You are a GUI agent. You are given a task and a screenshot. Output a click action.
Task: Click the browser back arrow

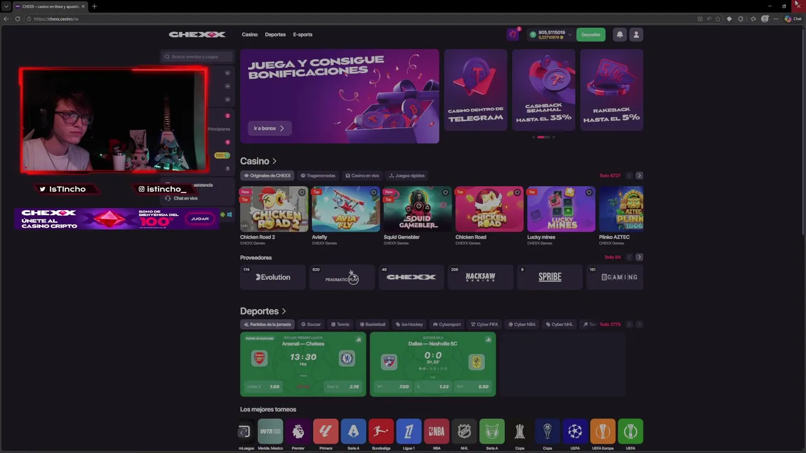coord(6,19)
